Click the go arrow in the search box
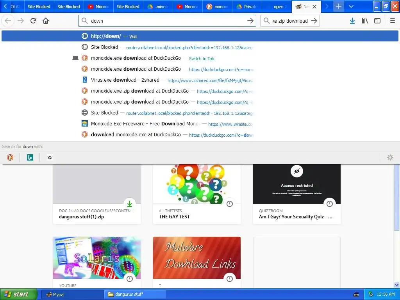This screenshot has width=400, height=300. tap(314, 21)
